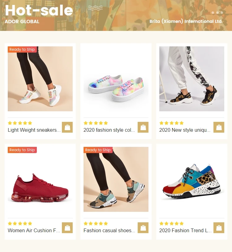The height and width of the screenshot is (252, 232).
Task: Open the Light Weight sneakers product title
Action: coord(34,130)
